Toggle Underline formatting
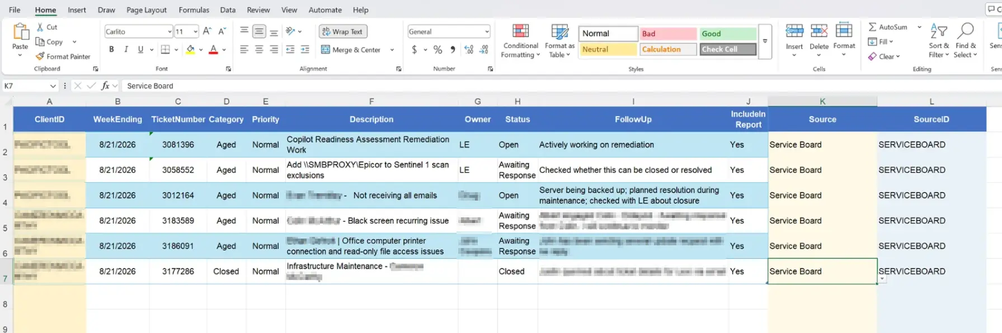This screenshot has width=1002, height=333. [x=140, y=50]
